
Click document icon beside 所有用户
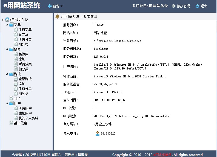(x=16, y=108)
